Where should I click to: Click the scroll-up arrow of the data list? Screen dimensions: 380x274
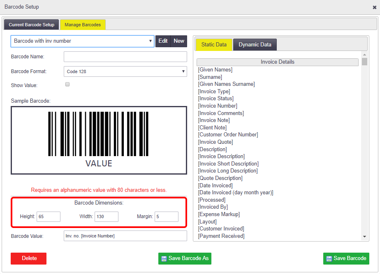click(x=364, y=55)
